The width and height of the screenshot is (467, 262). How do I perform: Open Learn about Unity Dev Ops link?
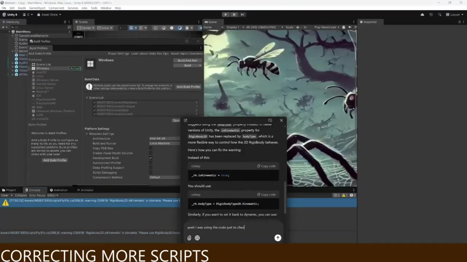coord(150,53)
